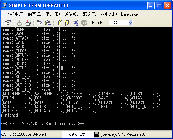Open the 転送(T) menu
173x139 pixels.
tap(90, 14)
